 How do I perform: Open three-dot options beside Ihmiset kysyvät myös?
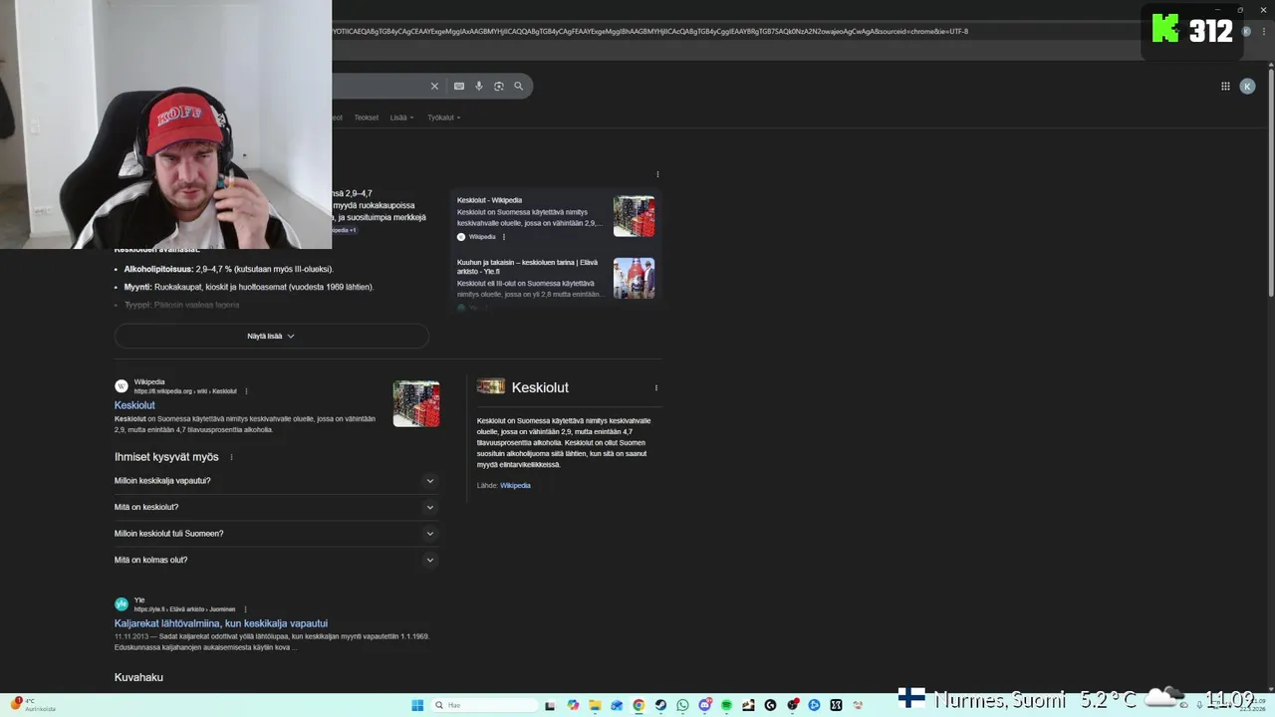coord(231,457)
